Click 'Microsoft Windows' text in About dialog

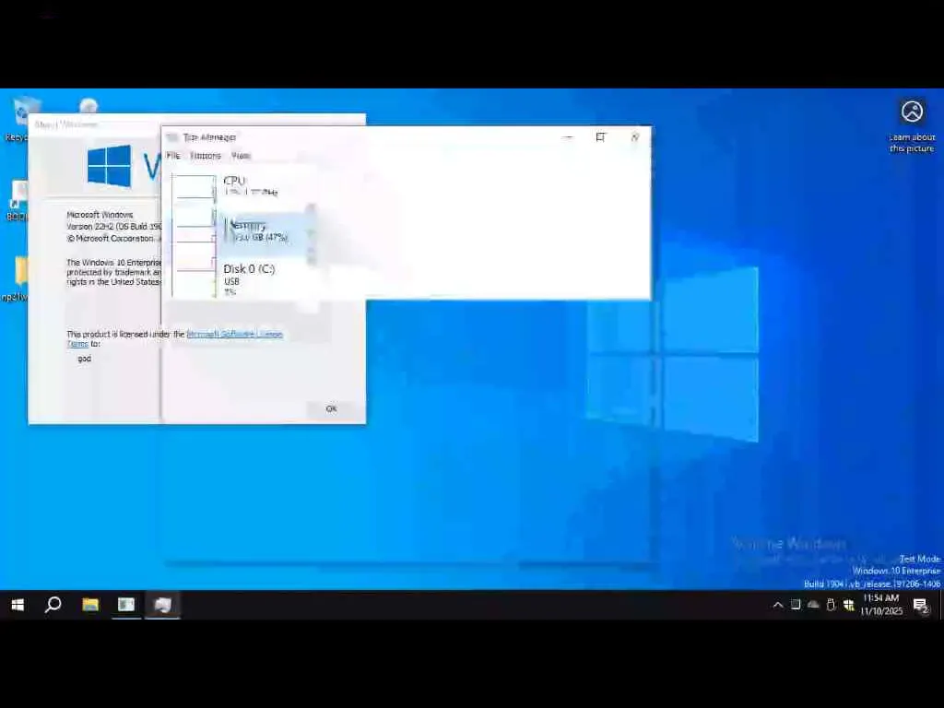(100, 214)
